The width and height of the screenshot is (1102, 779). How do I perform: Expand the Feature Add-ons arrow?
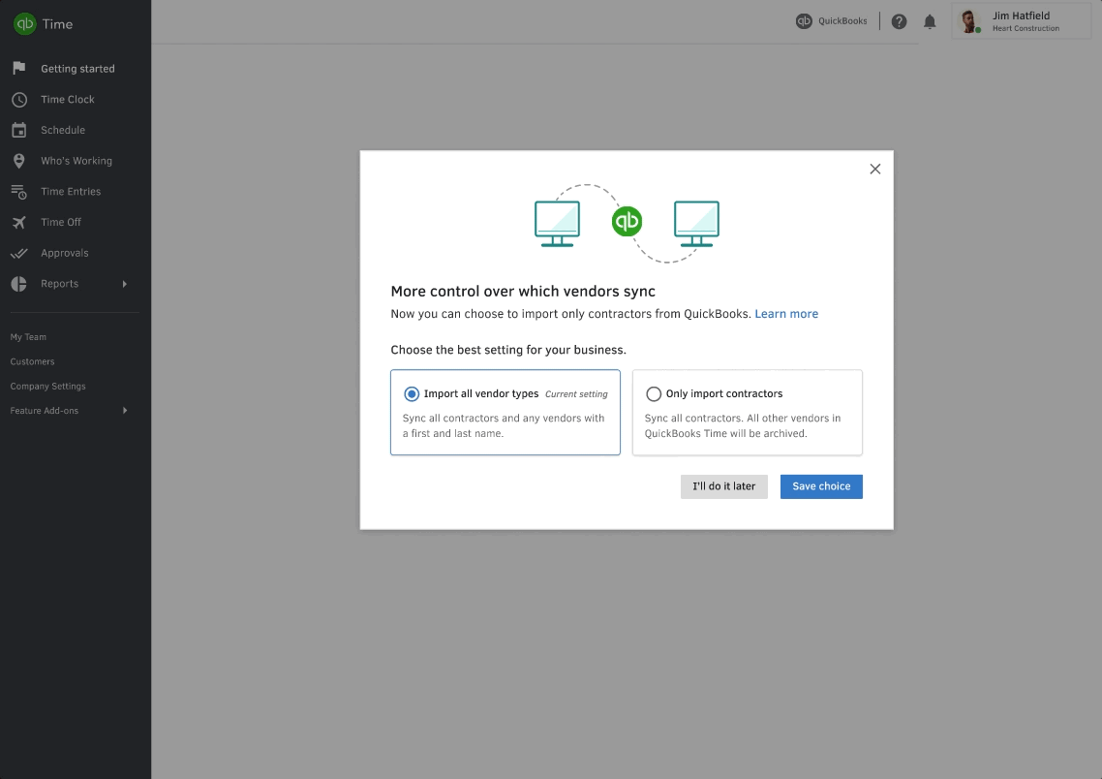[124, 411]
